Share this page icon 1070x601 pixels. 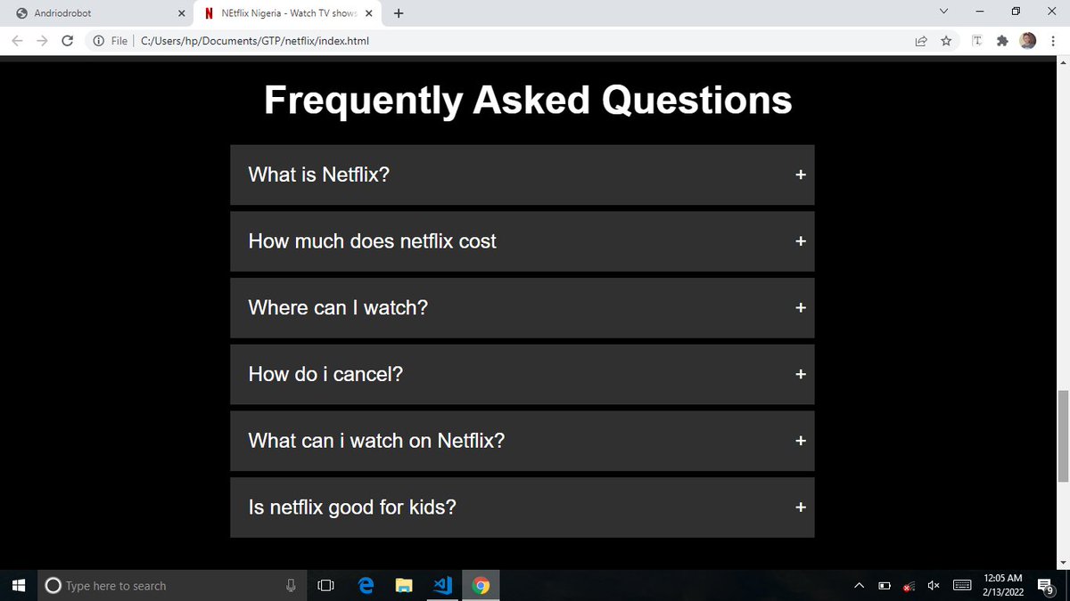[x=920, y=41]
